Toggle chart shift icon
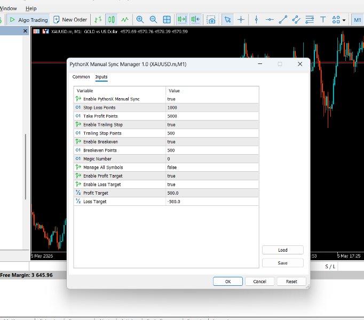 [x=195, y=20]
